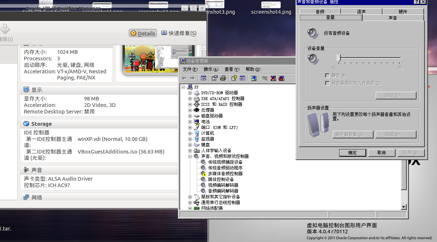
Task: Click the Device Manager scrollbar down arrow
Action: (x=404, y=207)
